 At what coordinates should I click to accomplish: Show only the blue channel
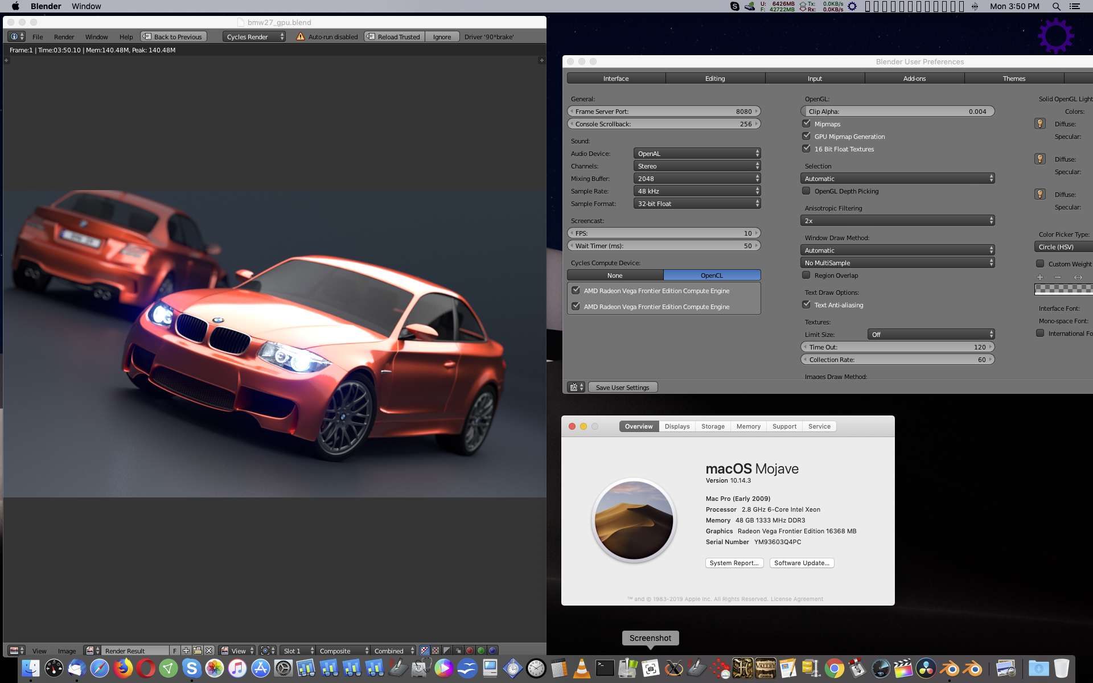pyautogui.click(x=492, y=651)
